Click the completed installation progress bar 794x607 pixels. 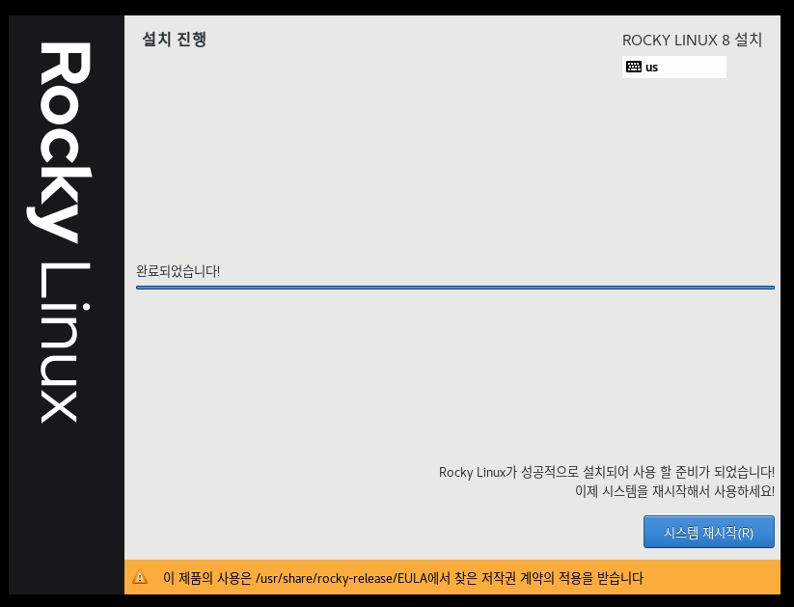click(x=454, y=288)
